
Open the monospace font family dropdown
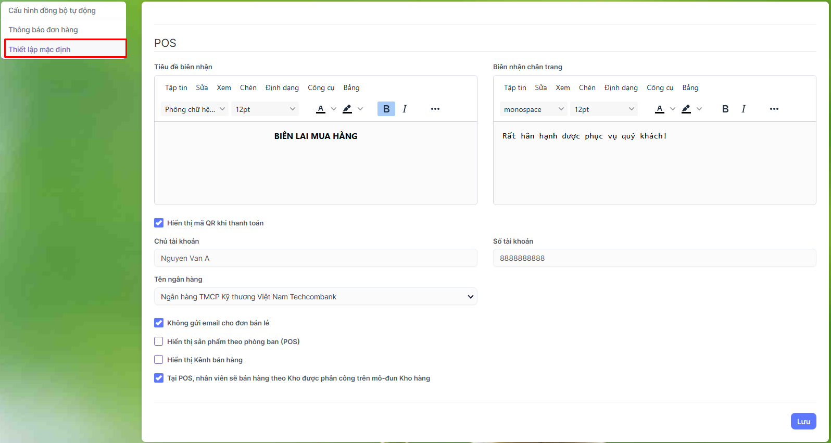(x=533, y=109)
